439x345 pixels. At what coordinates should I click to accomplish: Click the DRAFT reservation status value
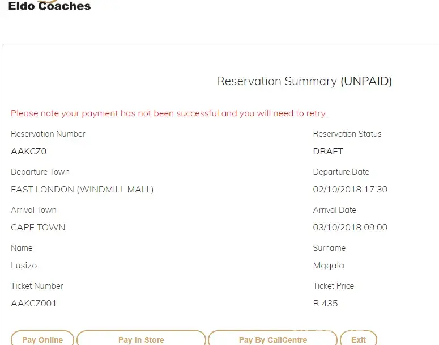(328, 152)
